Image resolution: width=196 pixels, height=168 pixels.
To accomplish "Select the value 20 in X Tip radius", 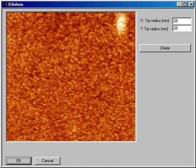I will coord(176,21).
